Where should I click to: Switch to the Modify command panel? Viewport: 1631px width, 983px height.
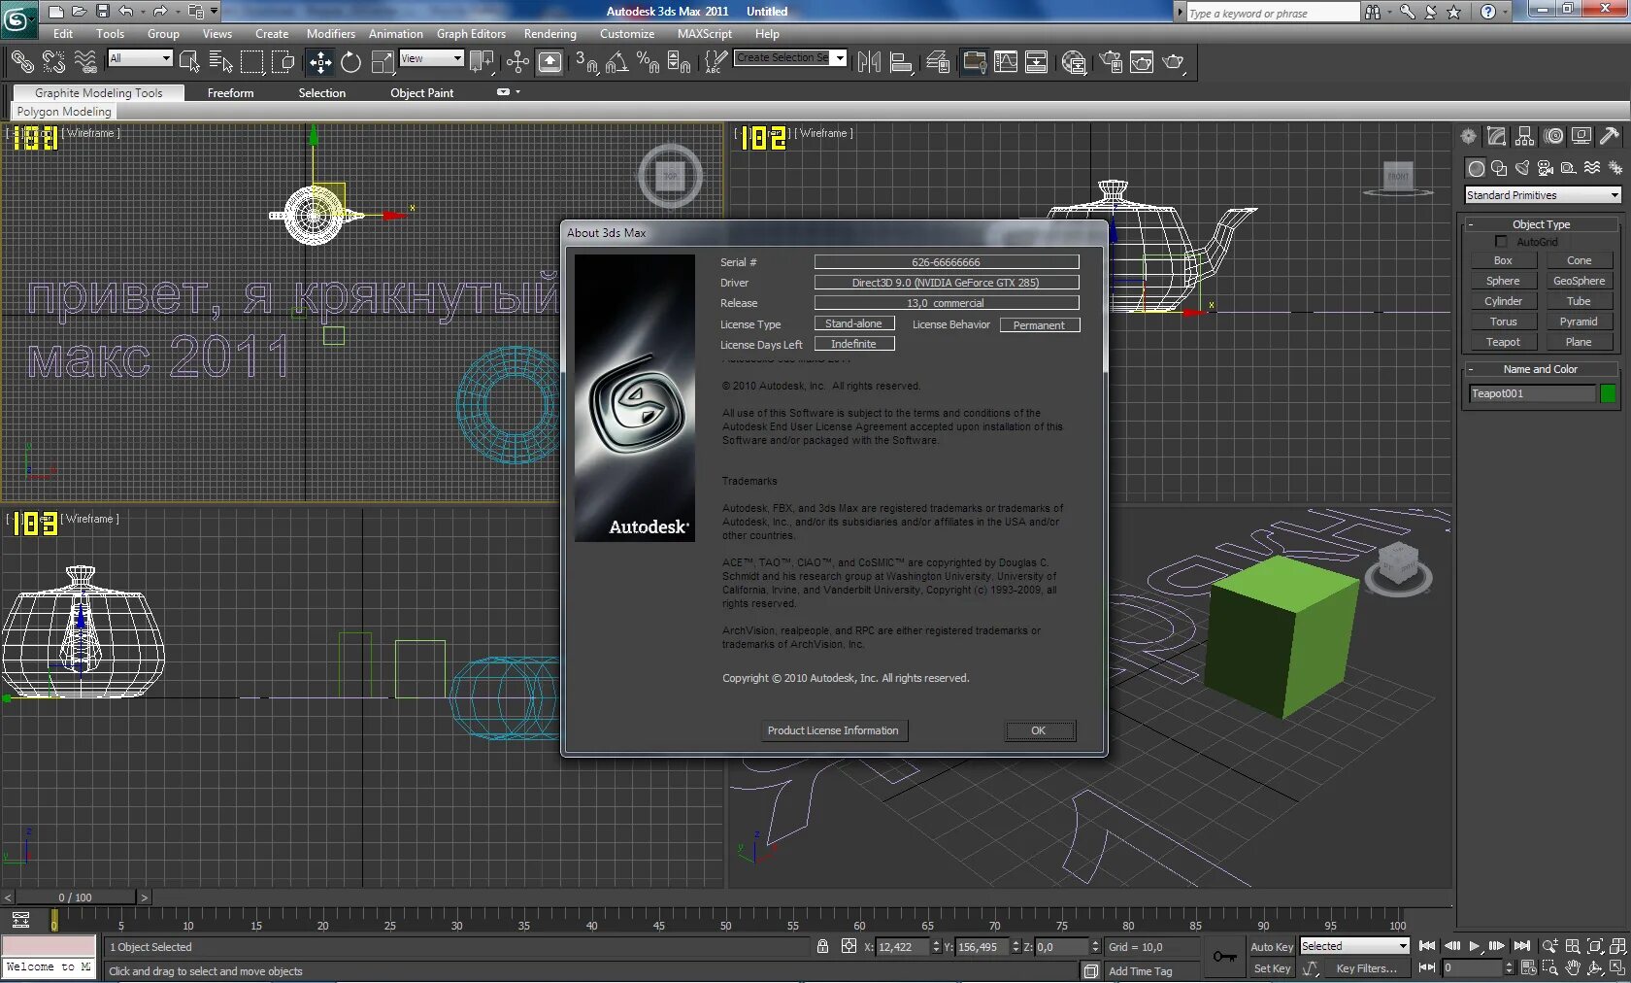1497,136
